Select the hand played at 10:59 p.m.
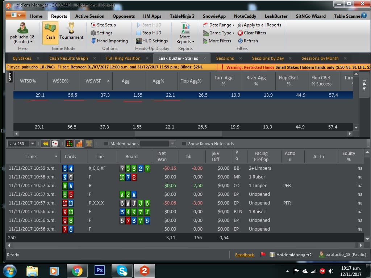 tap(184, 168)
